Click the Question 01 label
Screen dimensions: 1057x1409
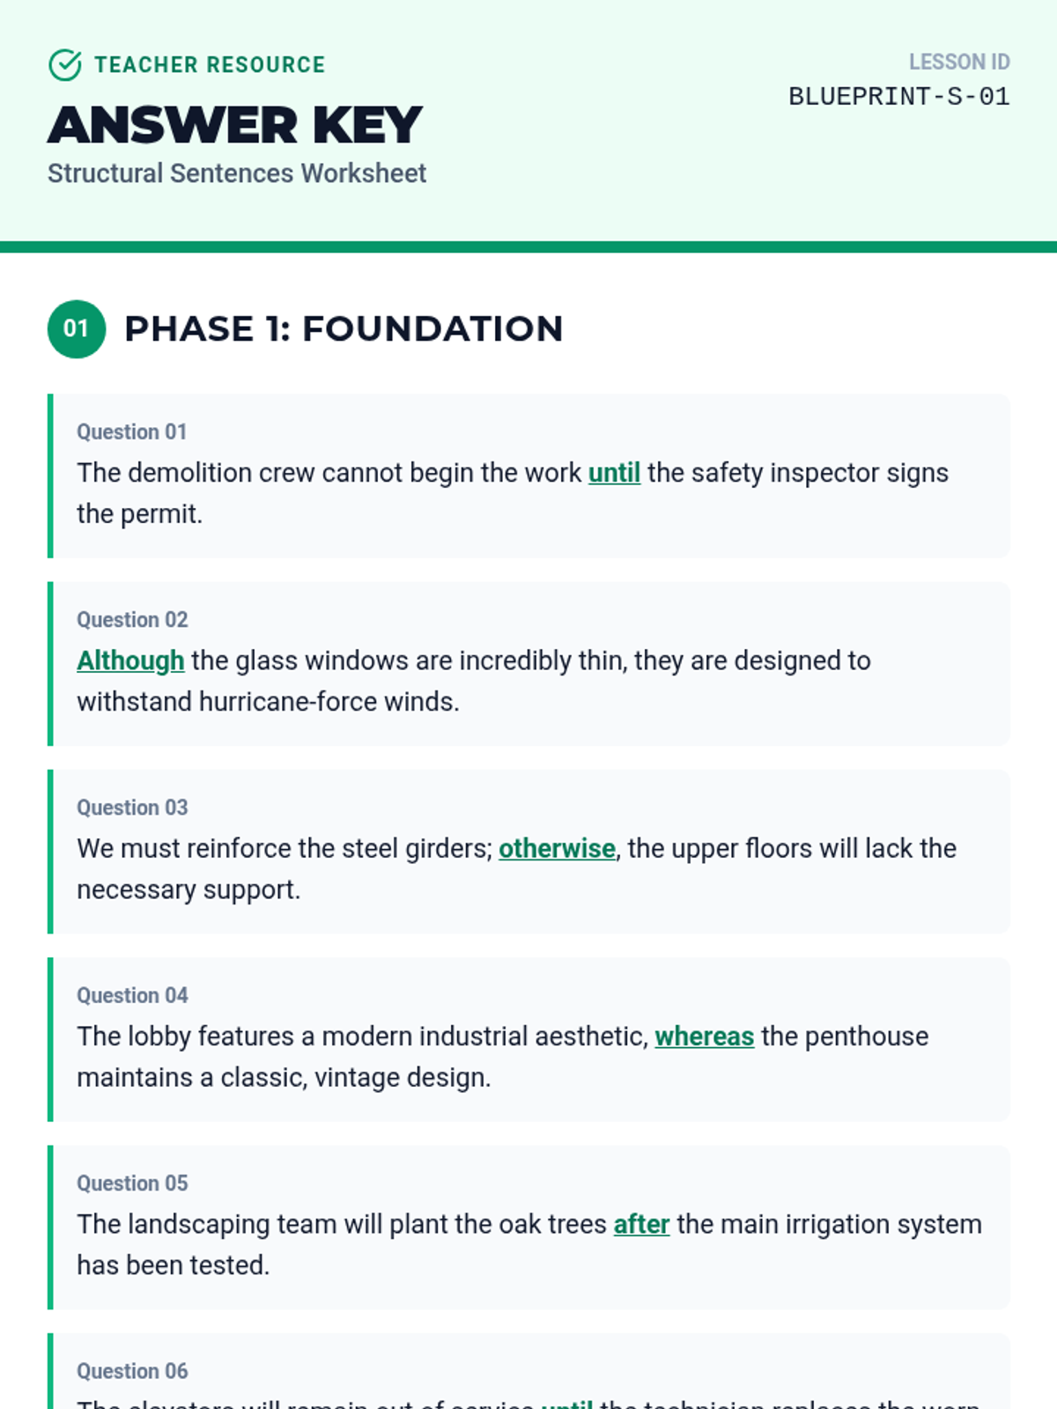click(132, 432)
